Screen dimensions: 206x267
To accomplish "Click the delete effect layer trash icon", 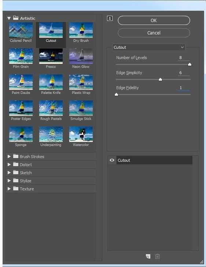I will pos(158,256).
